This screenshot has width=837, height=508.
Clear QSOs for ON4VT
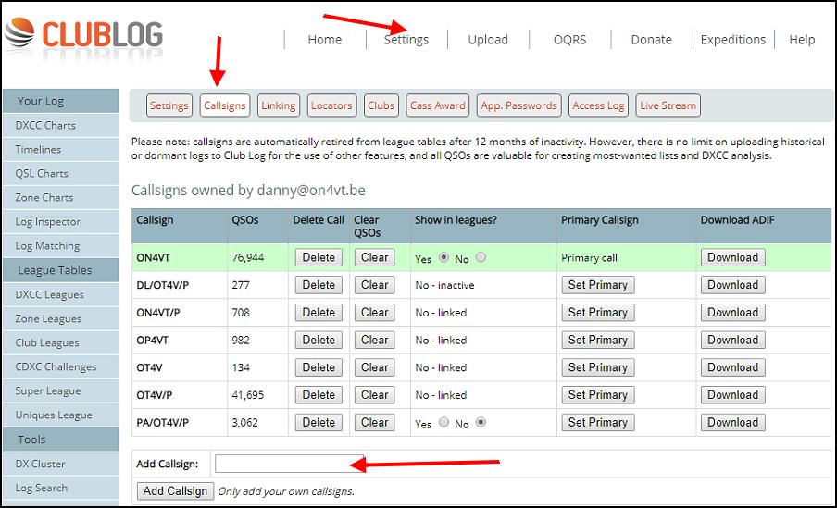[375, 257]
